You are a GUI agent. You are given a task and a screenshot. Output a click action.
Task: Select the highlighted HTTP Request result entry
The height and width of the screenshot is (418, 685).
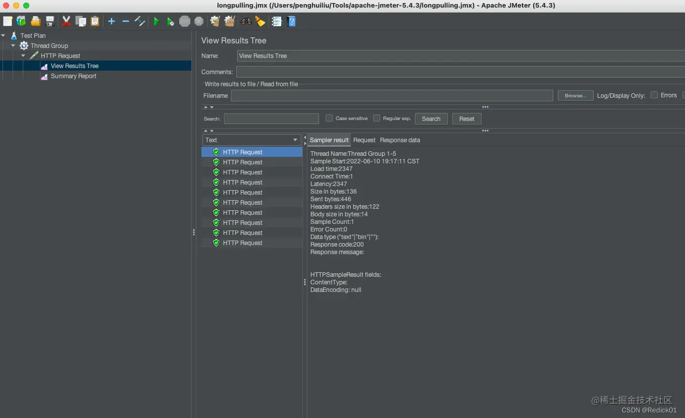[x=252, y=152]
